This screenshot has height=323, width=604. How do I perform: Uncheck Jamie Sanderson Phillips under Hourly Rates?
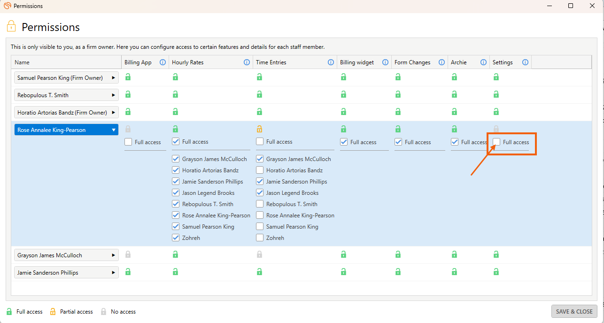pyautogui.click(x=176, y=182)
